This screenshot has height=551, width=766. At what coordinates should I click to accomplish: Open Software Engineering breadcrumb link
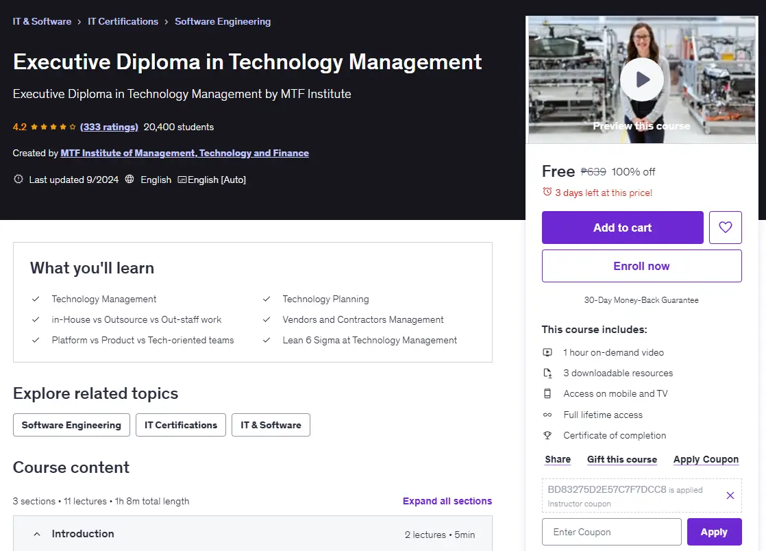coord(223,21)
